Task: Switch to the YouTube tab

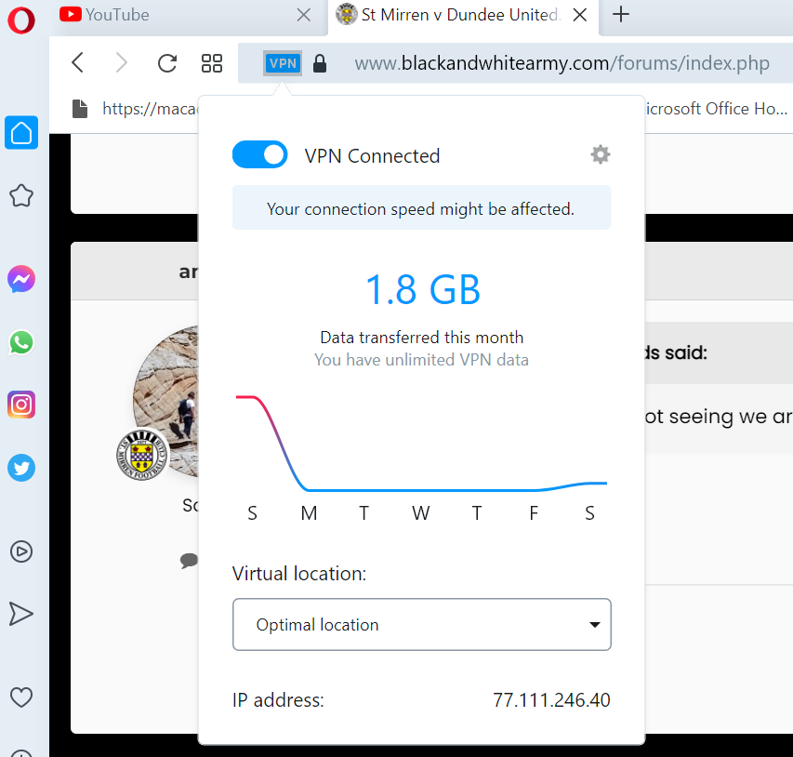Action: click(190, 15)
